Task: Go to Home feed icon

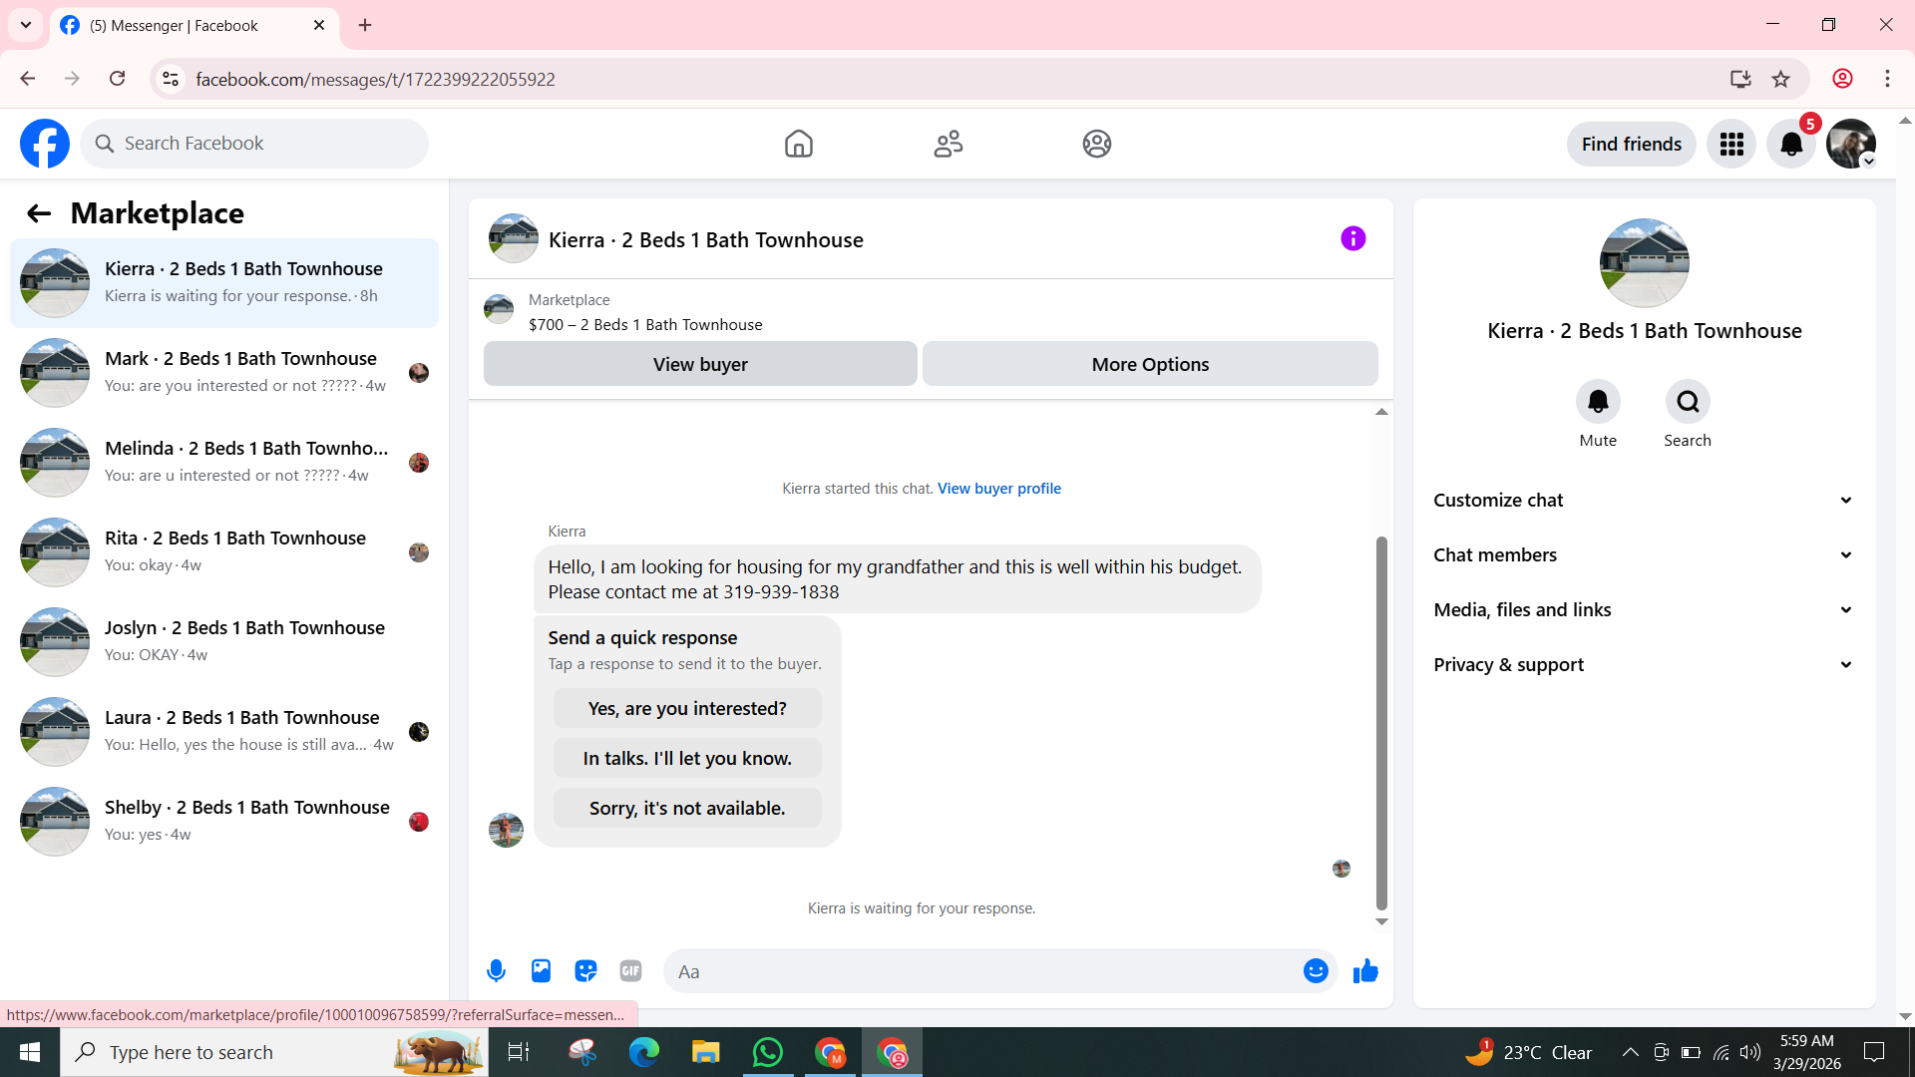Action: (799, 144)
